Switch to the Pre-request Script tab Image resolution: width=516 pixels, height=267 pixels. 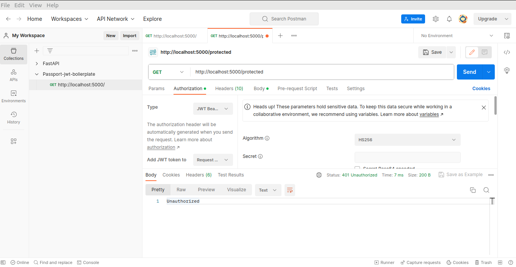click(x=297, y=89)
